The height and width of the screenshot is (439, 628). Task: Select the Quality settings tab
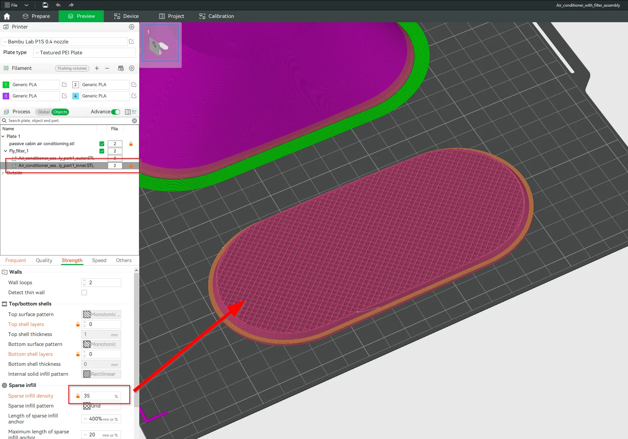pyautogui.click(x=44, y=260)
